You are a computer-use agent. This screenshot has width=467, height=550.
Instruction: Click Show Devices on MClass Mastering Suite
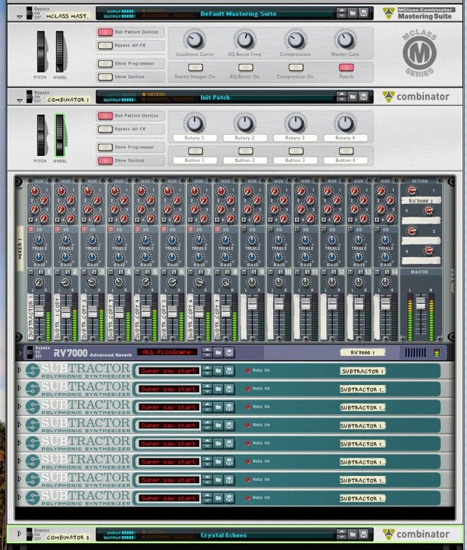pyautogui.click(x=105, y=76)
